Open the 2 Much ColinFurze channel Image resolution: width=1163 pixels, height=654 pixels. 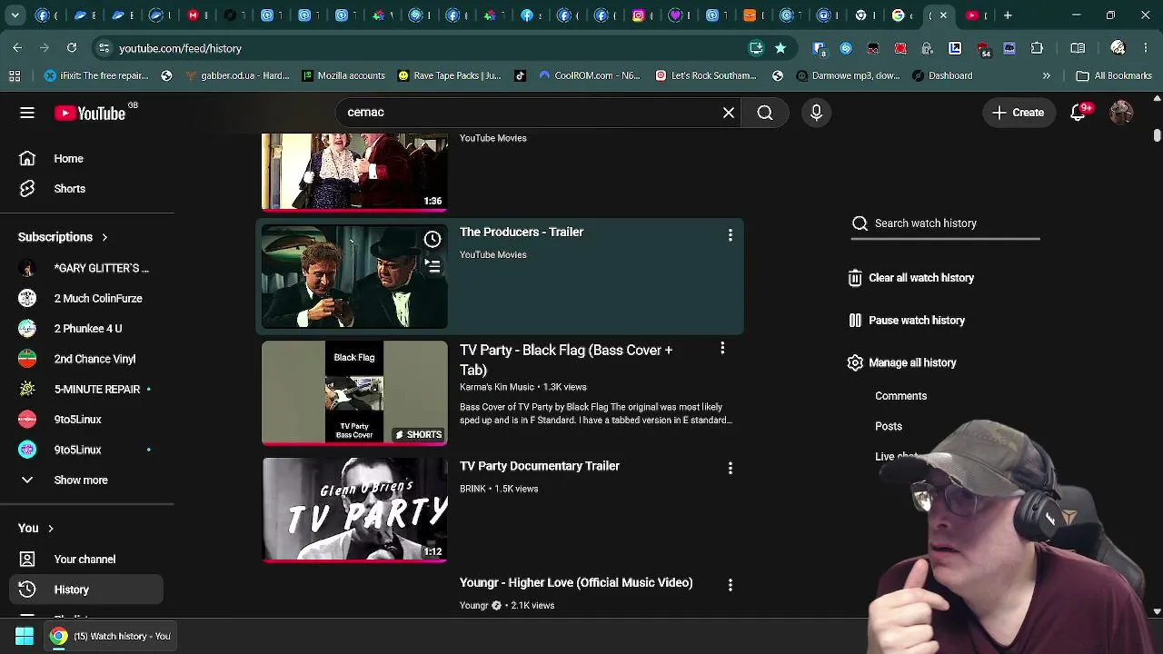pyautogui.click(x=87, y=298)
